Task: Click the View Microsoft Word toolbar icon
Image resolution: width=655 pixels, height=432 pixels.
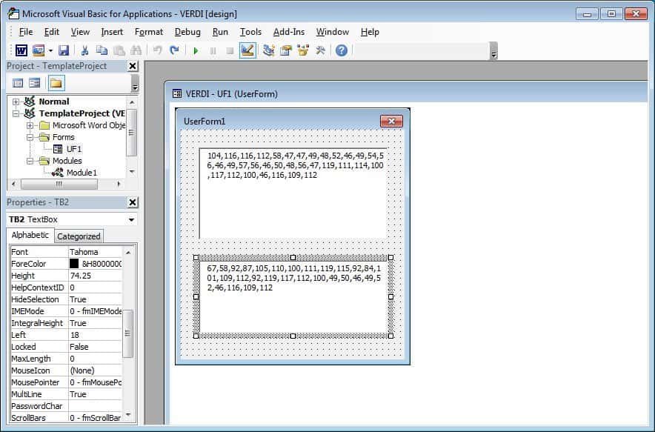Action: (21, 50)
